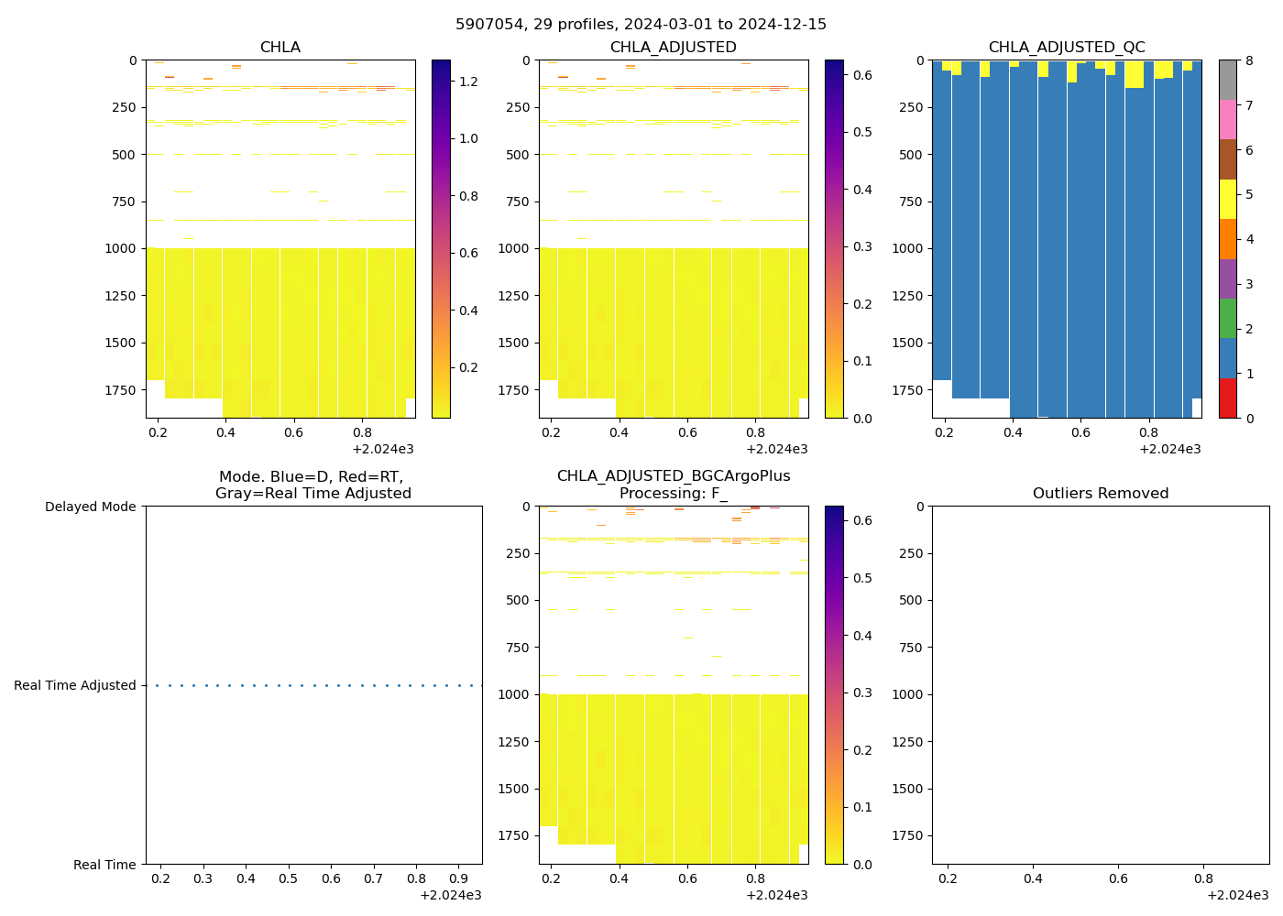Select the yellow segment in the QC colorbar

1228,199
